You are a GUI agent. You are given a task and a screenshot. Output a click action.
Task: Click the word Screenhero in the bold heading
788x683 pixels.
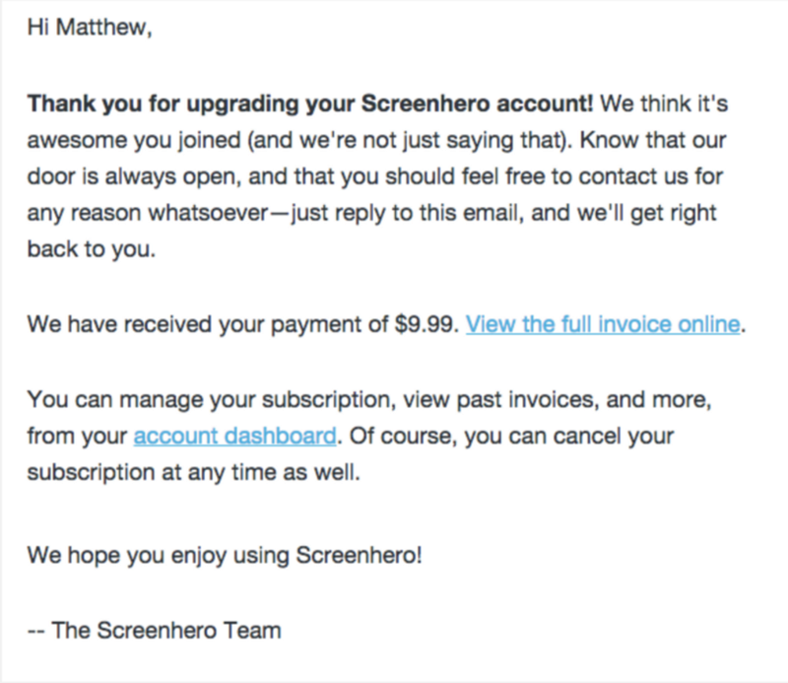pyautogui.click(x=426, y=104)
